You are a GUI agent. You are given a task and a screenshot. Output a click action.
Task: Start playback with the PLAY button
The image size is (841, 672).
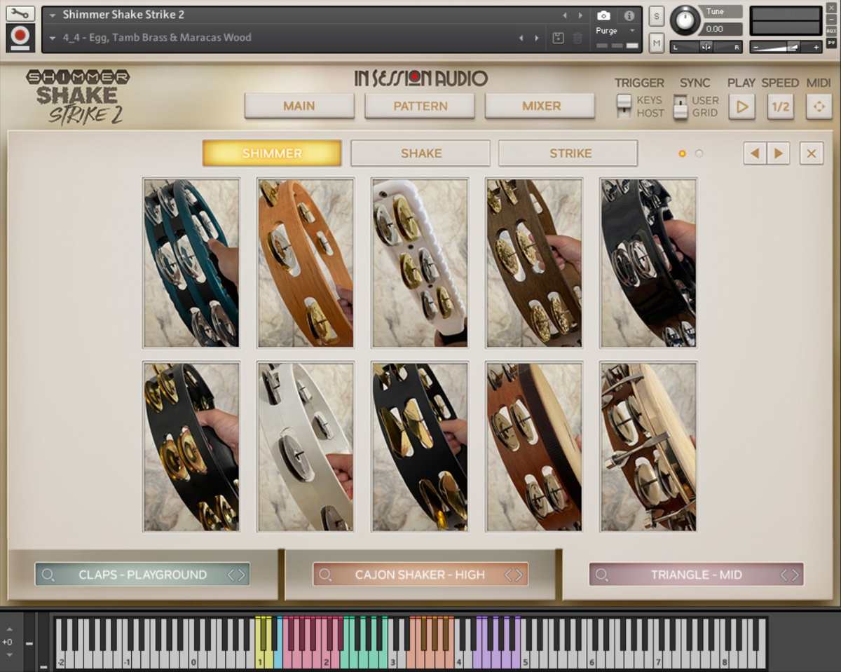741,107
